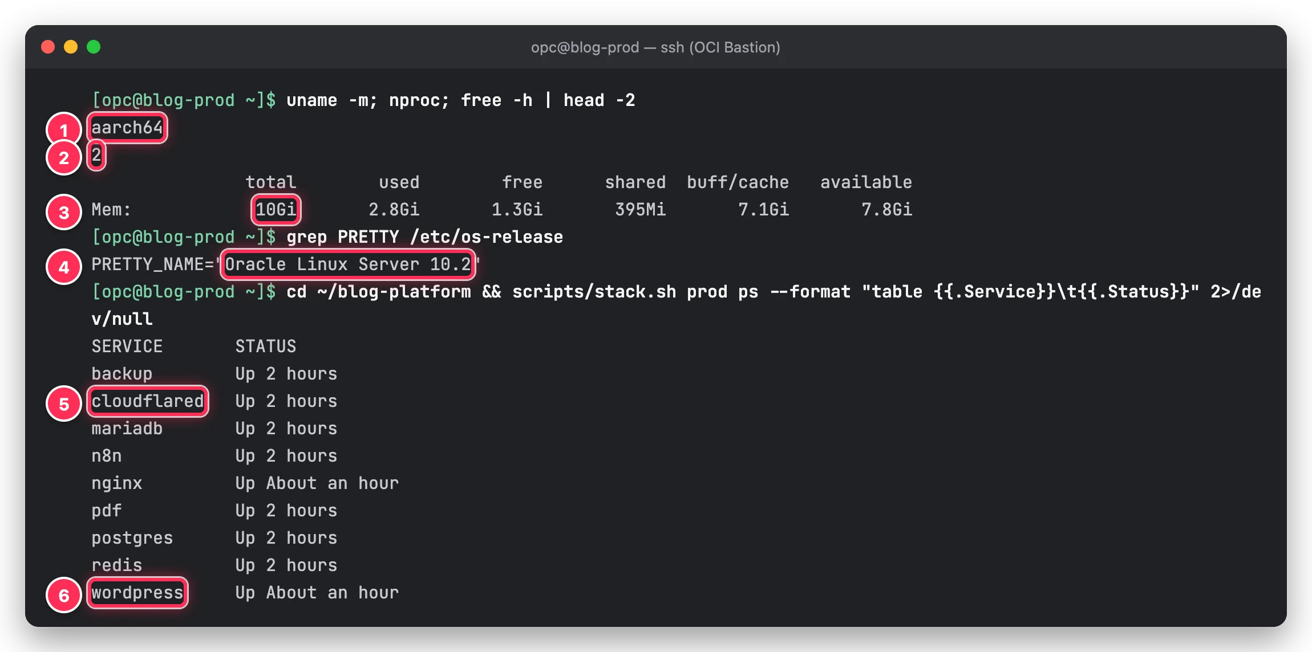1312x652 pixels.
Task: Click the uname -m; nproc; free command
Action: (460, 100)
